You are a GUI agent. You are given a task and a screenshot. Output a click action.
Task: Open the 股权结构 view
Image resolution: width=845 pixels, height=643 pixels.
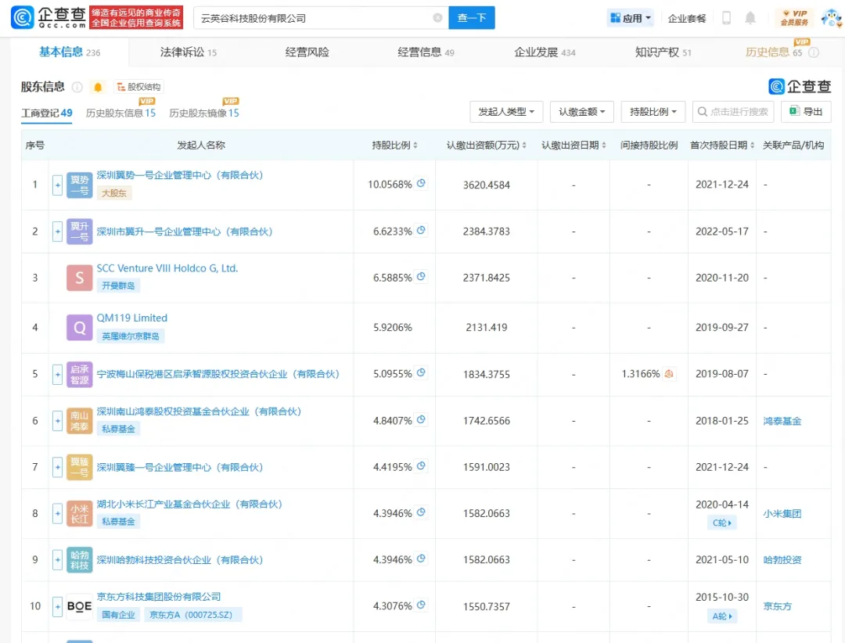pos(138,87)
